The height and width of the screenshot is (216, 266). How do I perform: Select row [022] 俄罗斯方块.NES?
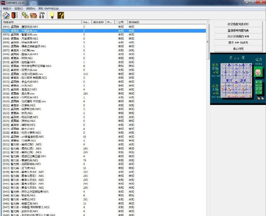coord(104,109)
